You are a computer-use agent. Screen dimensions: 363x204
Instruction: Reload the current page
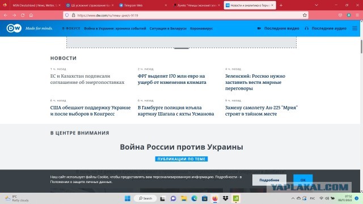point(23,15)
